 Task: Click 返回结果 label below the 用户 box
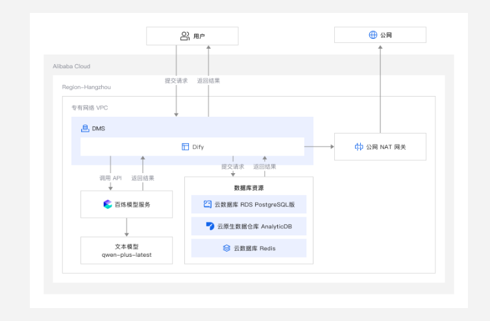pos(208,80)
